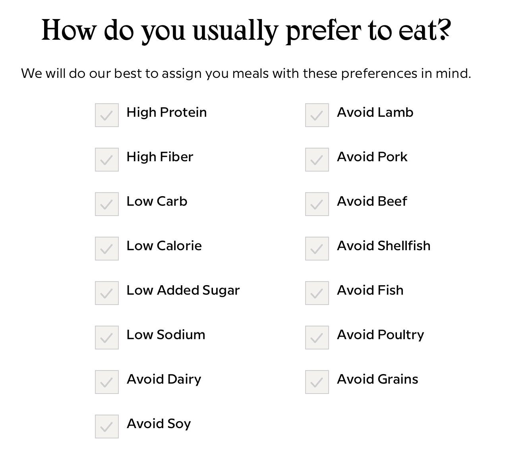Toggle the Avoid Fish checkbox
507x471 pixels.
tap(317, 293)
